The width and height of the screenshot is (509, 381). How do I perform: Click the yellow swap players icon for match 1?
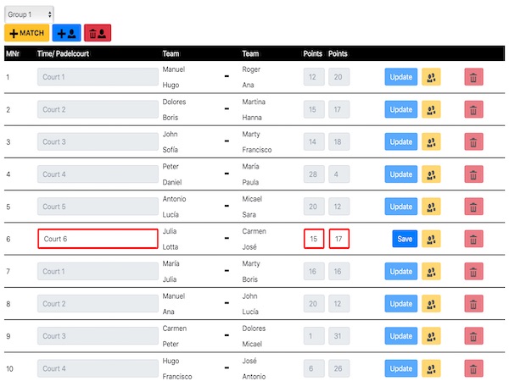[431, 77]
